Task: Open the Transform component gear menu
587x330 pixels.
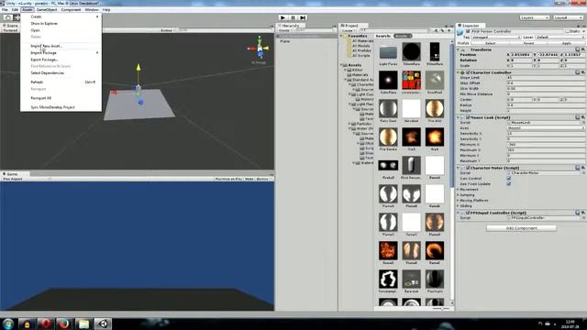Action: point(583,49)
